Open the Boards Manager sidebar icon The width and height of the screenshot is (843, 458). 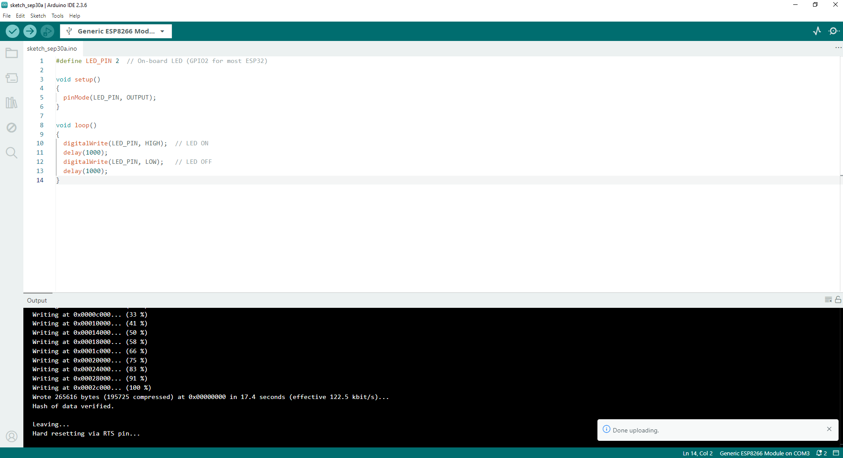click(11, 78)
